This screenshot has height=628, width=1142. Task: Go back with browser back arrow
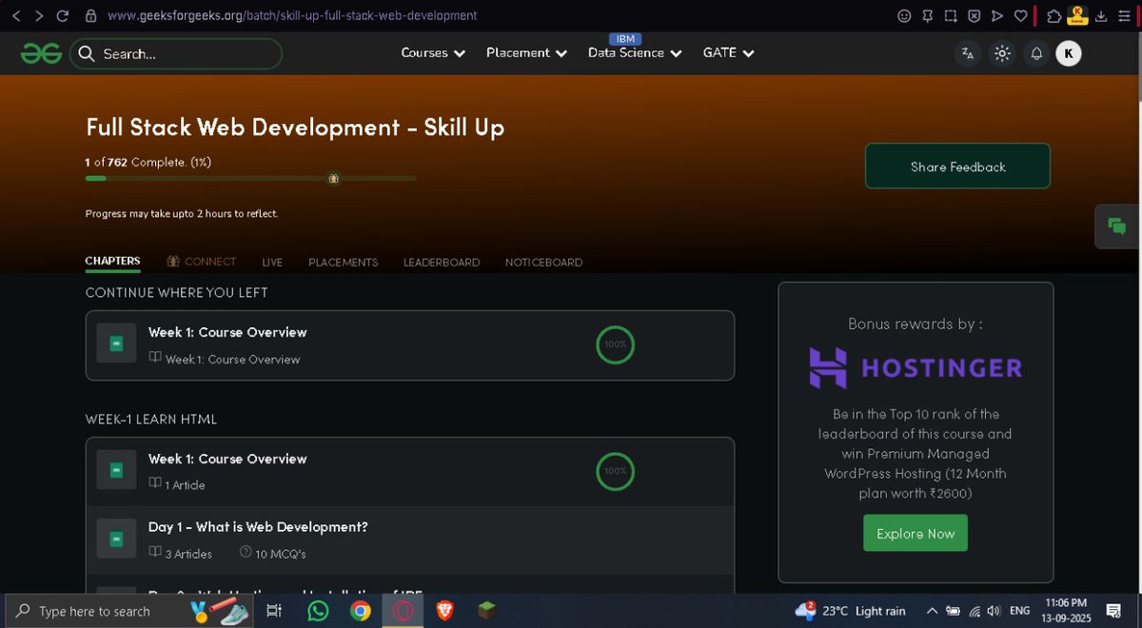click(15, 15)
